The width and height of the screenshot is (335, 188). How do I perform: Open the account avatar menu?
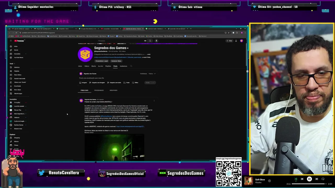(x=241, y=41)
